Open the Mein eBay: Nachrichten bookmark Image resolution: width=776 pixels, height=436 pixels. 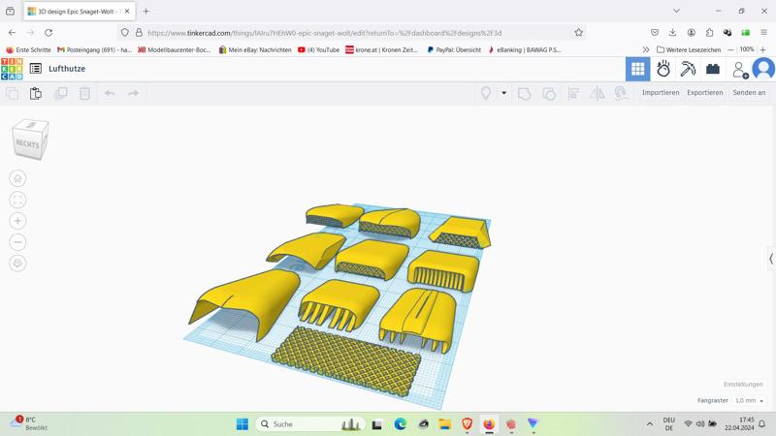(255, 50)
